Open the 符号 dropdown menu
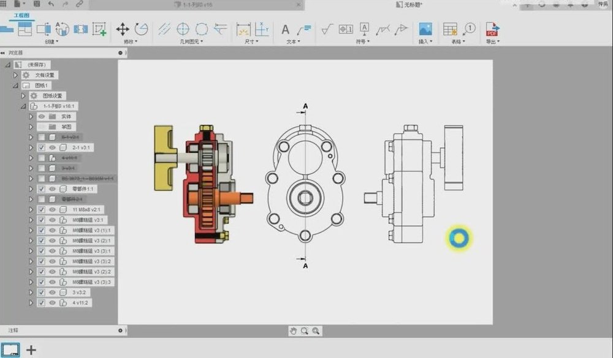The height and width of the screenshot is (358, 613). click(x=362, y=42)
